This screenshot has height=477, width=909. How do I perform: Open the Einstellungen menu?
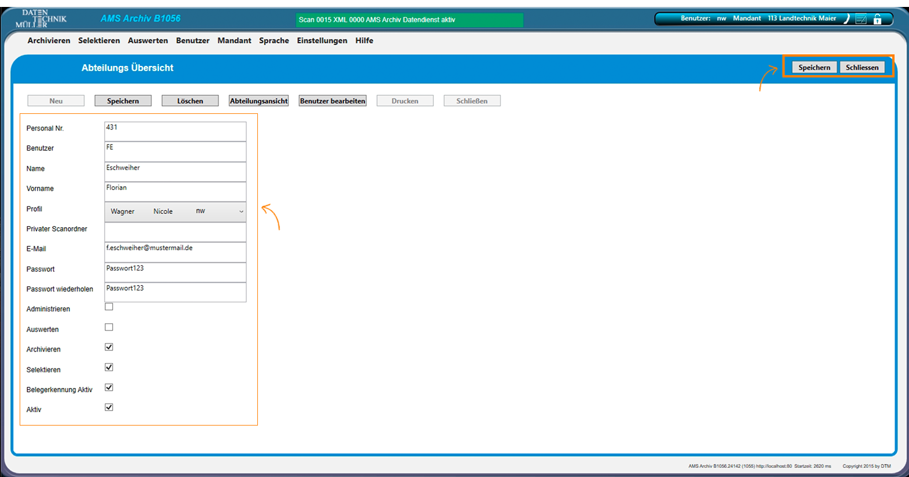click(x=322, y=40)
